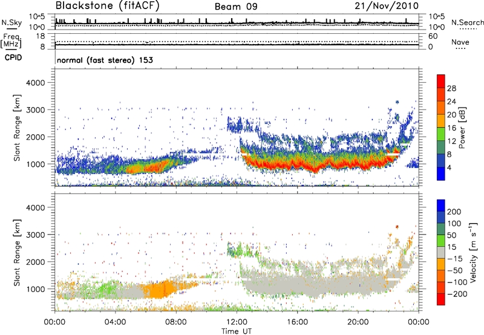
Task: Click the "28" power colorbar value
Action: (451, 88)
